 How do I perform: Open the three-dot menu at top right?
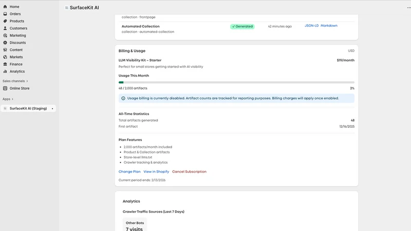(408, 8)
